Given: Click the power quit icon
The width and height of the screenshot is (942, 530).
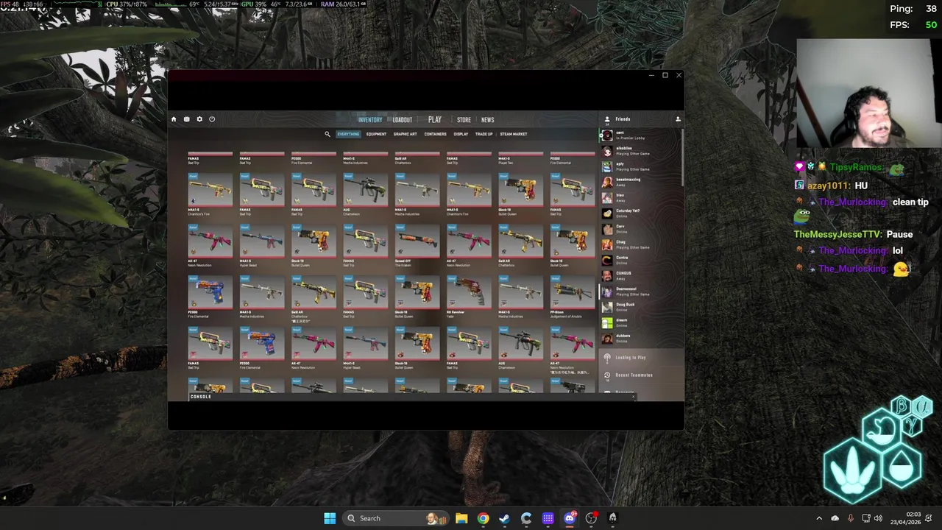Looking at the screenshot, I should (x=212, y=119).
